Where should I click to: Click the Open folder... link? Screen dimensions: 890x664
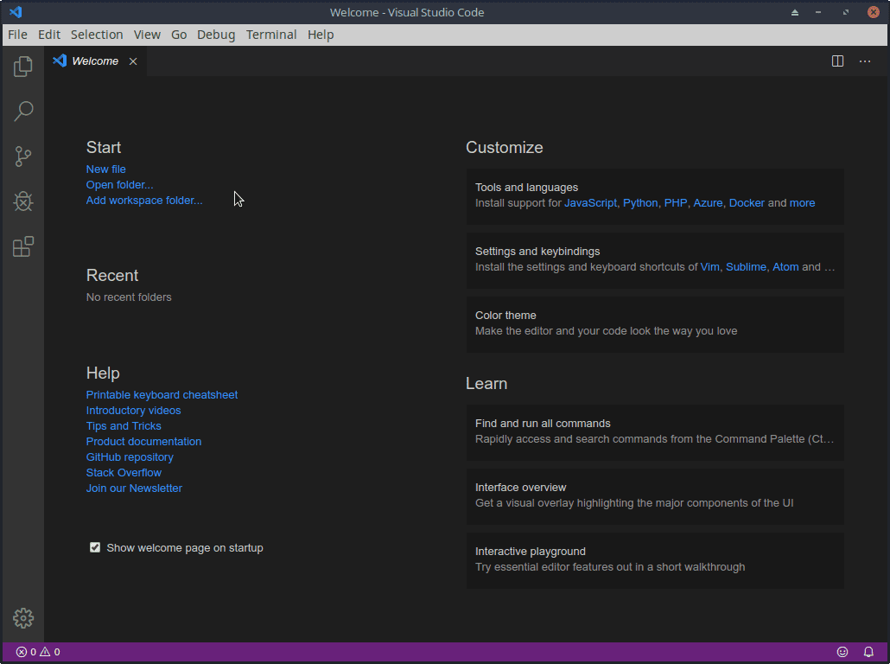click(x=120, y=185)
